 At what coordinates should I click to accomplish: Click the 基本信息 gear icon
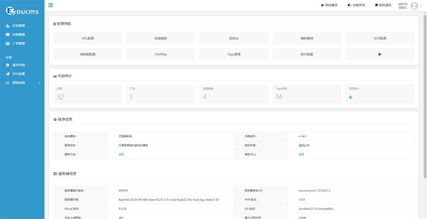point(7,65)
